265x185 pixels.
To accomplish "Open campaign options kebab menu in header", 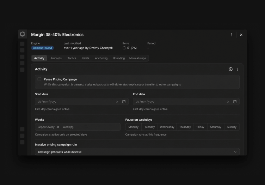I will (x=232, y=35).
